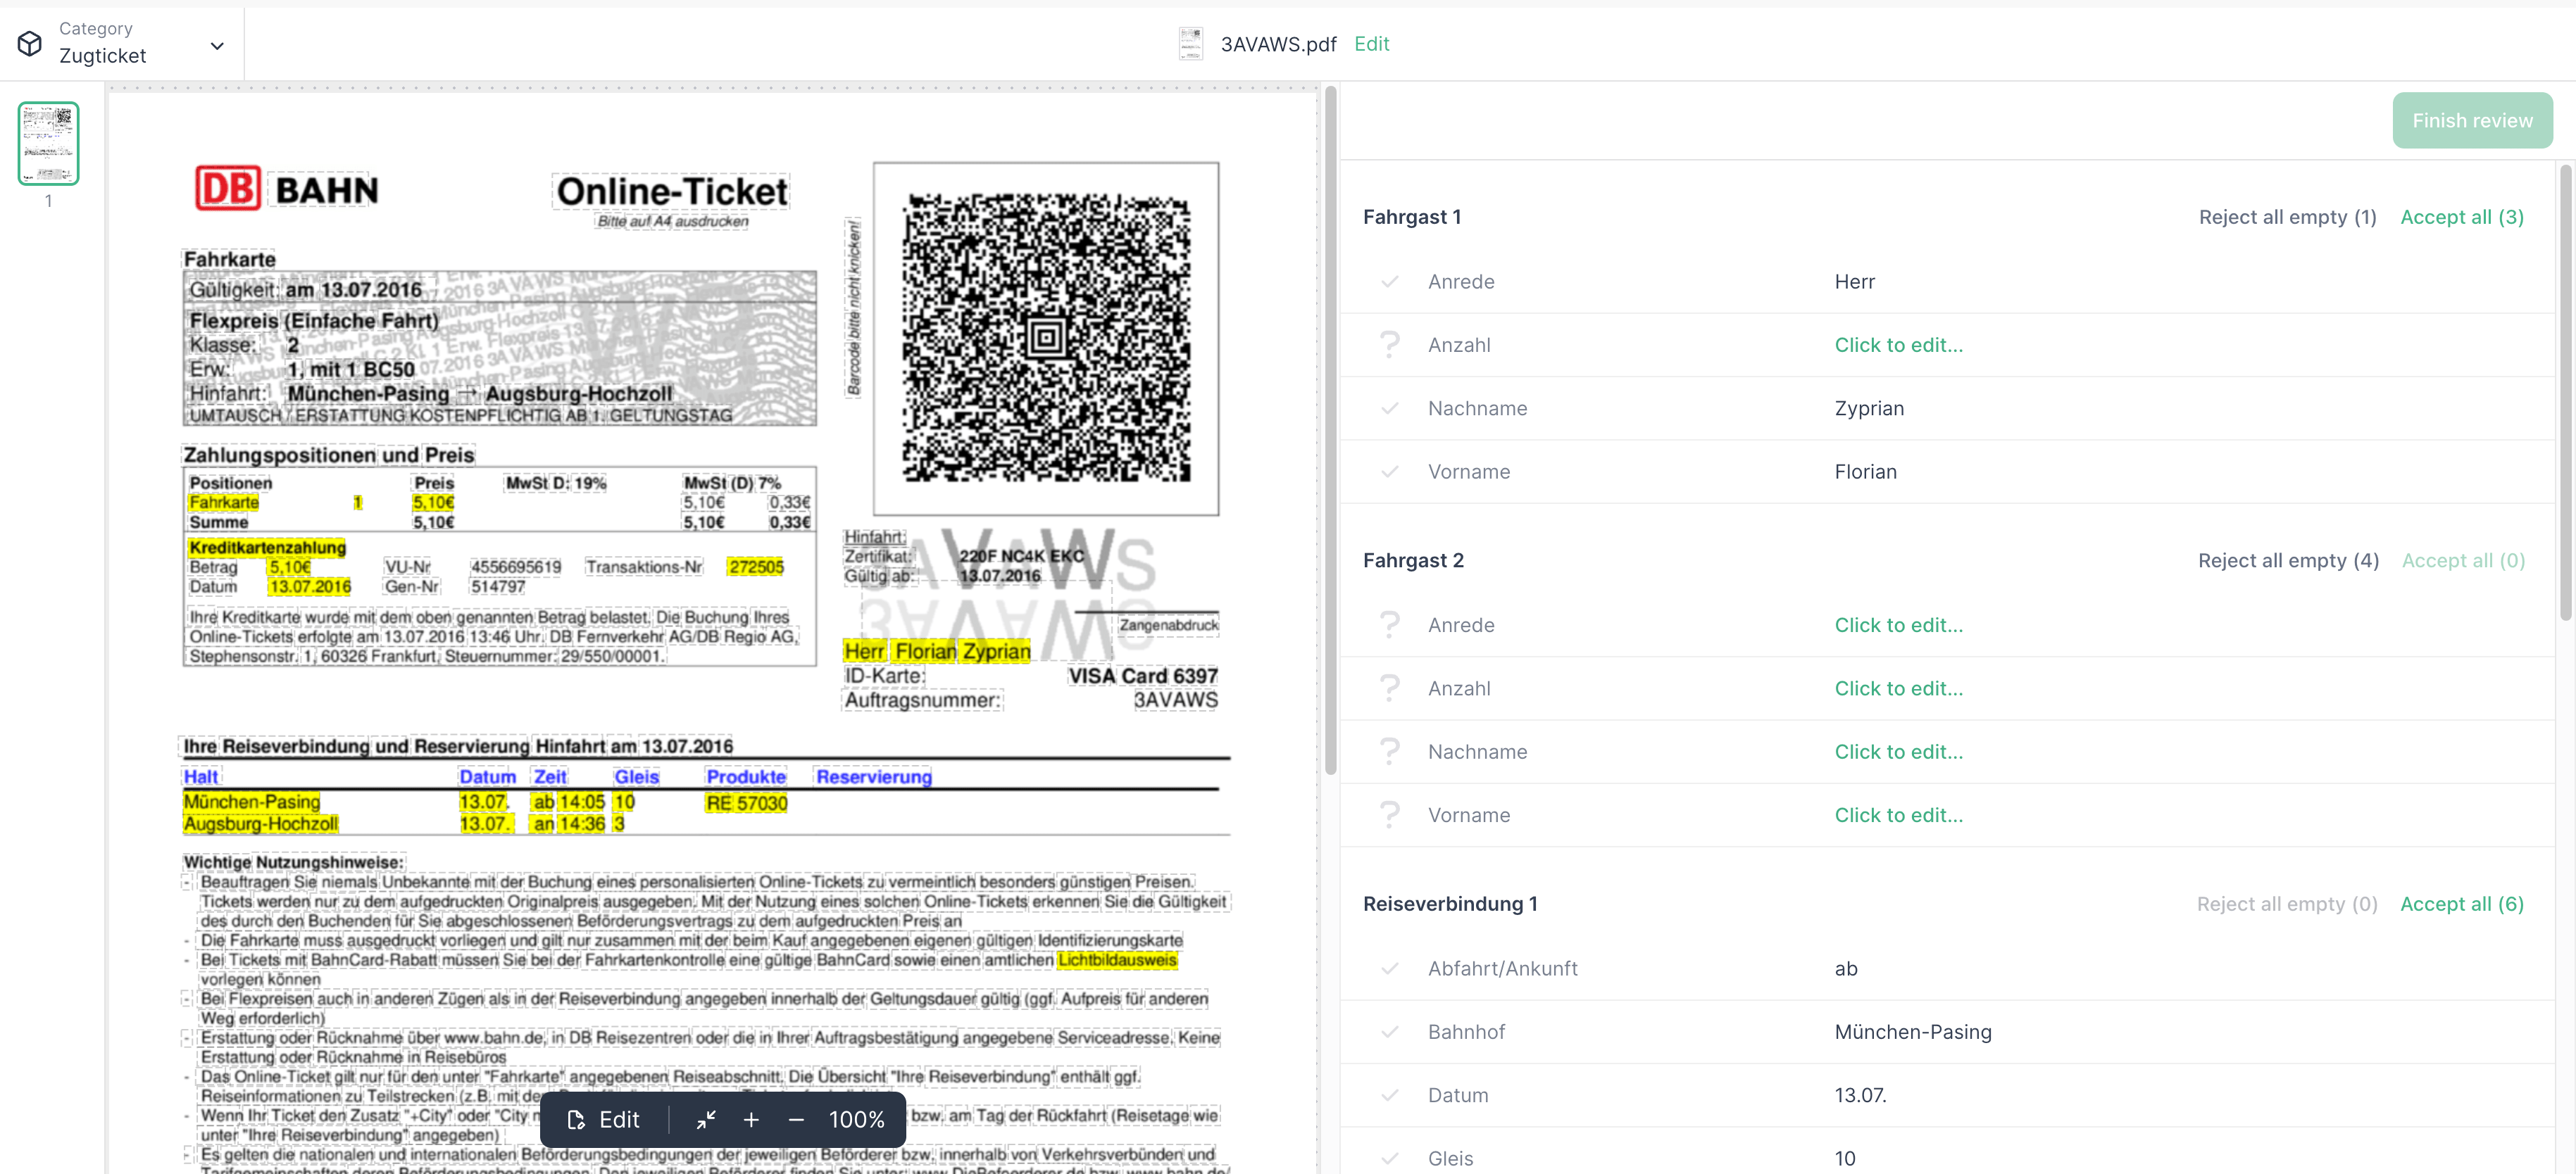Edit the empty Anzahl field of Fahrgast 2
2576x1174 pixels.
pyautogui.click(x=1898, y=688)
